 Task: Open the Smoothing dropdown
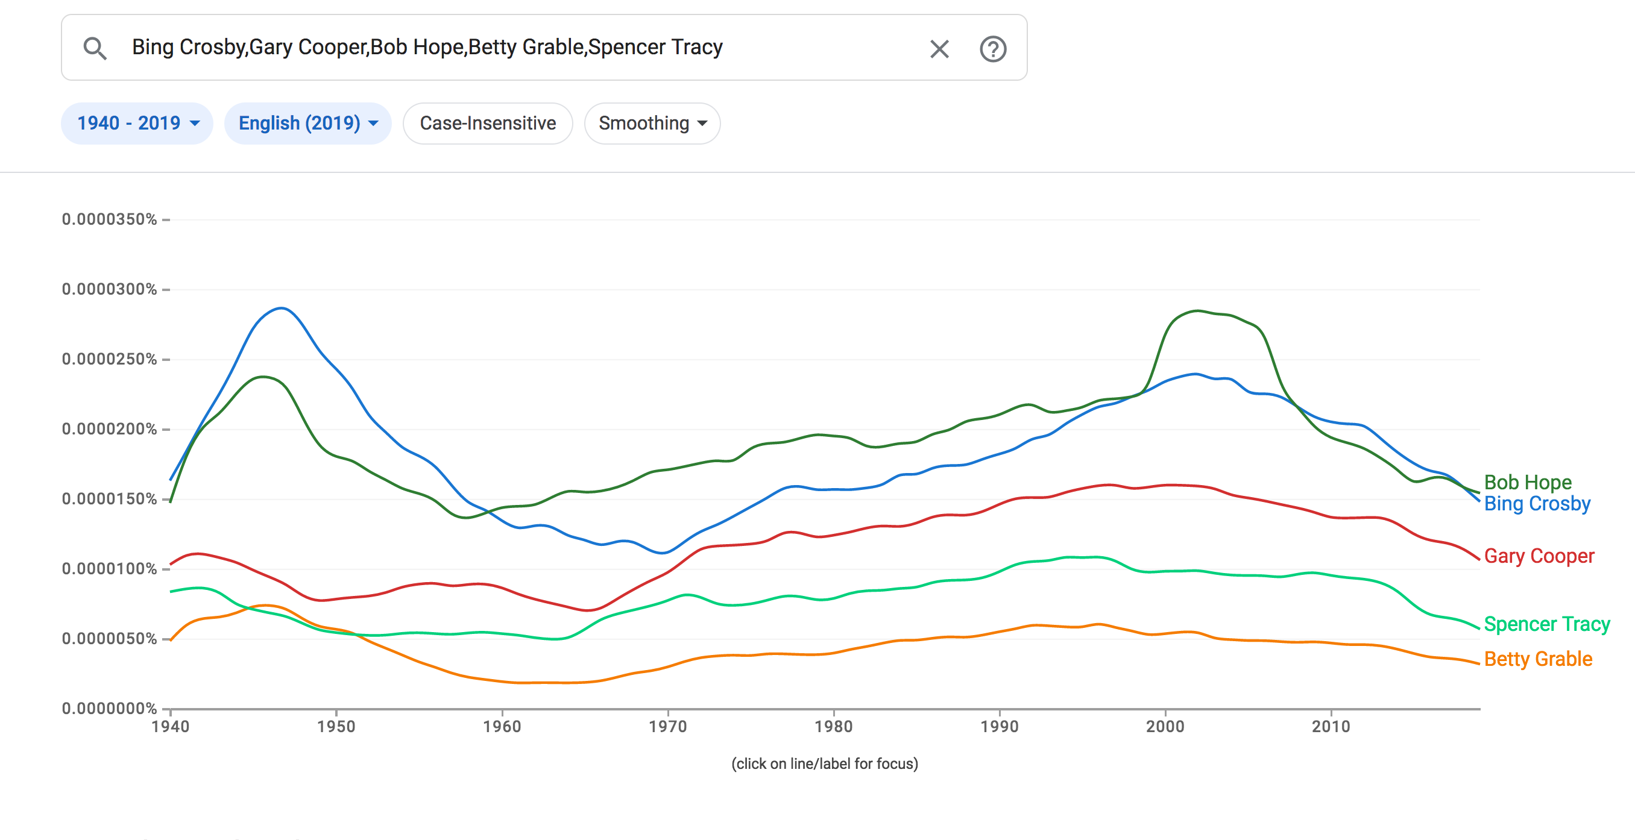click(x=652, y=123)
